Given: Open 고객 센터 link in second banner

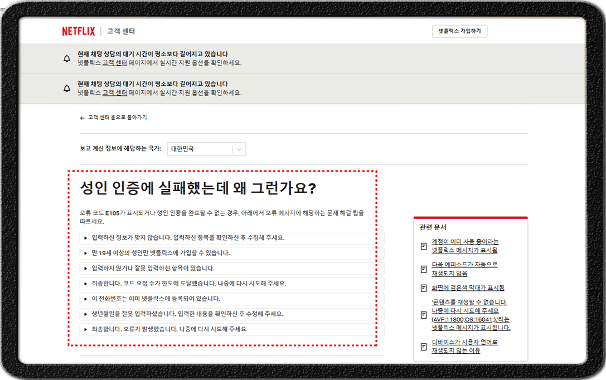Looking at the screenshot, I should click(114, 92).
